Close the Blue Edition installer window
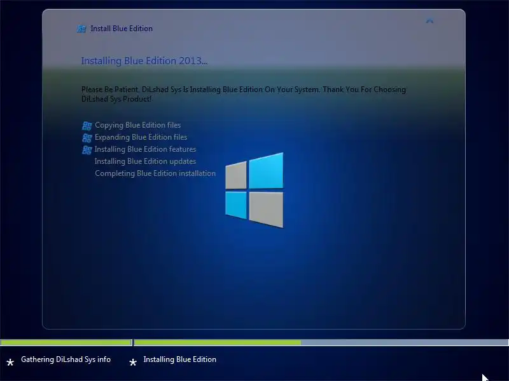This screenshot has height=381, width=509. click(x=429, y=21)
